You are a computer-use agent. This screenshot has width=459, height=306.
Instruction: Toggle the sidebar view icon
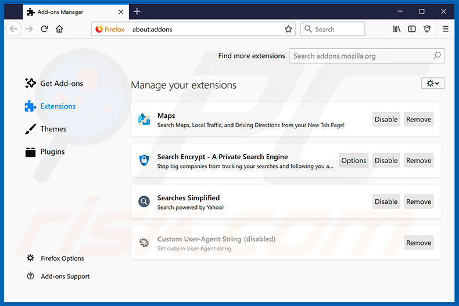(412, 29)
